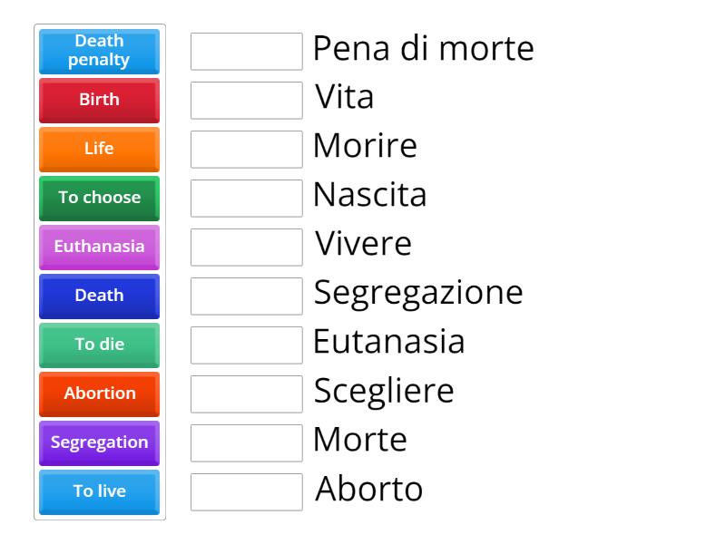Select the empty box beside 'Morte'

[246, 443]
